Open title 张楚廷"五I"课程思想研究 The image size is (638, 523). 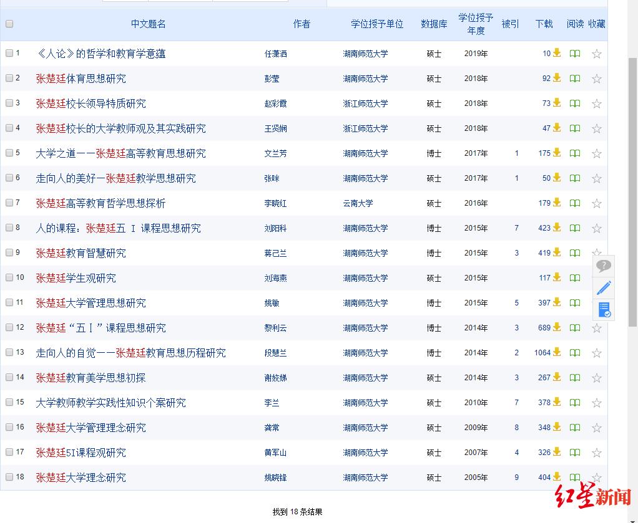101,328
